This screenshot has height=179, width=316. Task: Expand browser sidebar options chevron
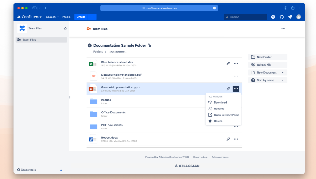pos(40,8)
